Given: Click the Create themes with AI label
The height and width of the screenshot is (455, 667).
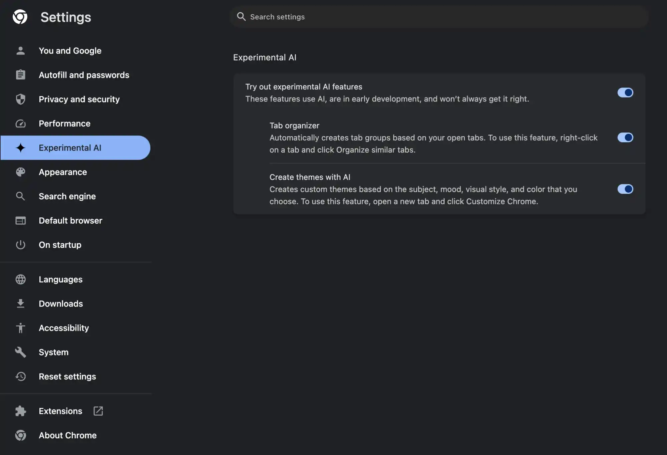Looking at the screenshot, I should 310,177.
